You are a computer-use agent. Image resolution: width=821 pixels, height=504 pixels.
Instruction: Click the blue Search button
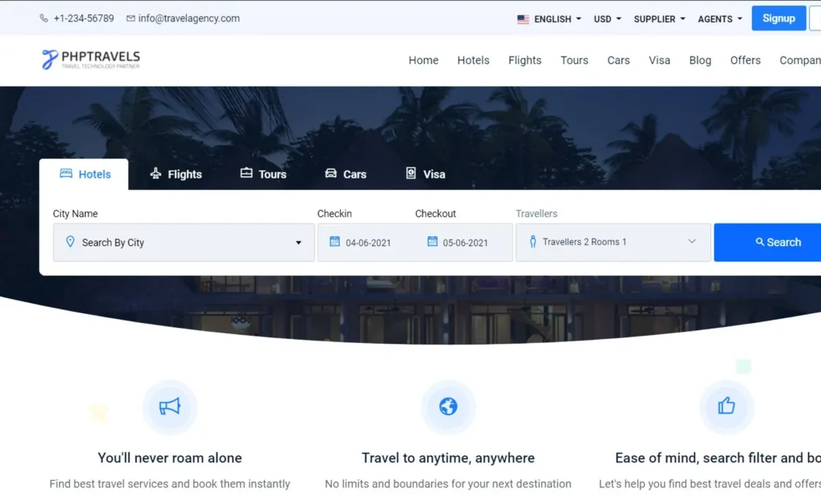point(767,242)
